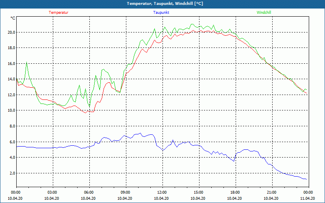Click the red Temperatur legend label
325x203 pixels.
58,13
